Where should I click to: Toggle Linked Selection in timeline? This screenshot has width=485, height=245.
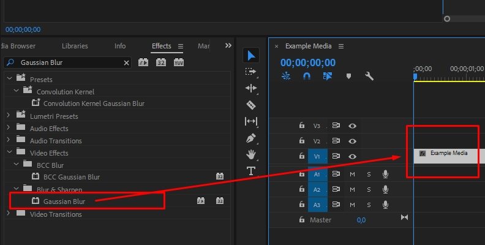coord(327,76)
